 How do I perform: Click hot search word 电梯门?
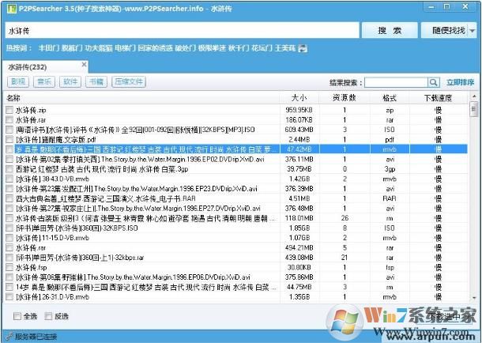[125, 48]
